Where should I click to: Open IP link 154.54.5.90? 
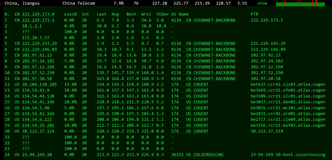click(36, 108)
